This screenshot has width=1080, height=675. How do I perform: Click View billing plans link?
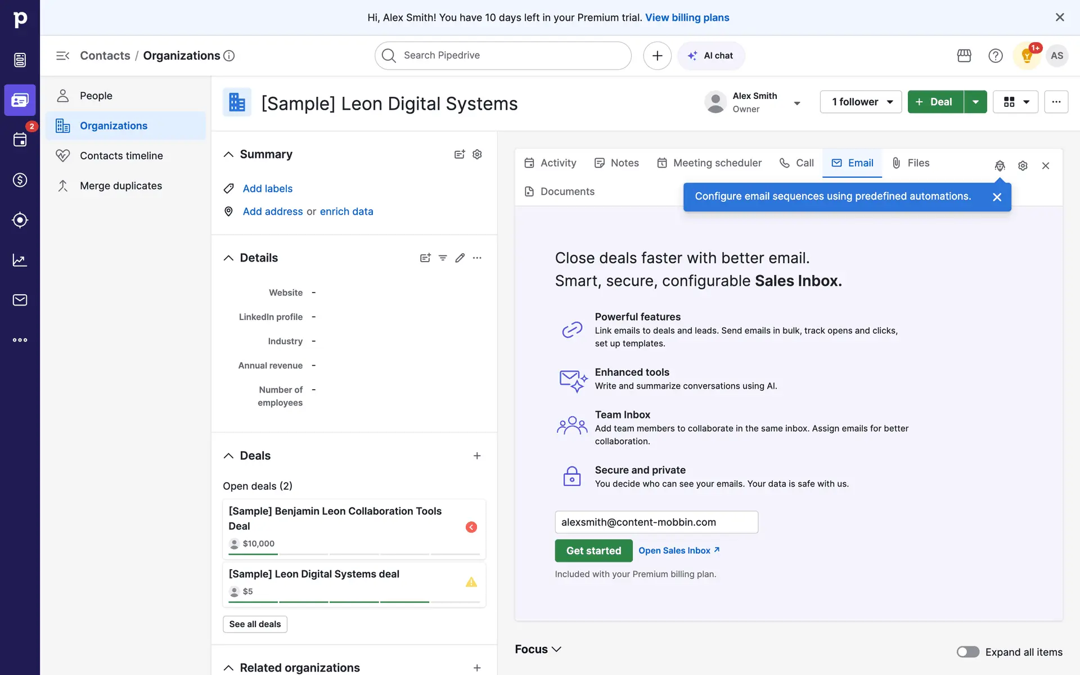[x=687, y=17]
